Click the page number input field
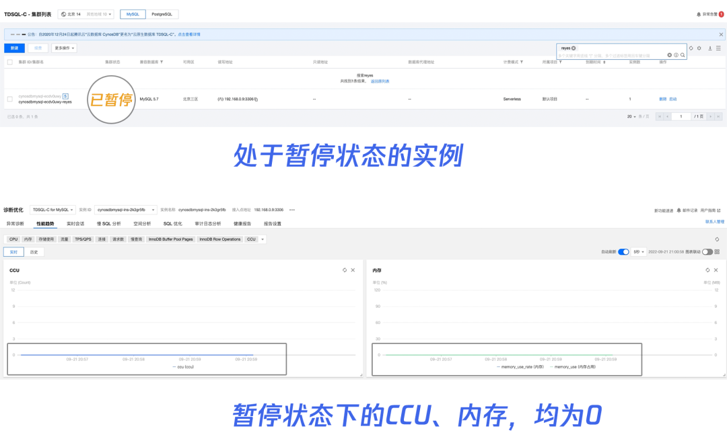727x443 pixels. (681, 117)
